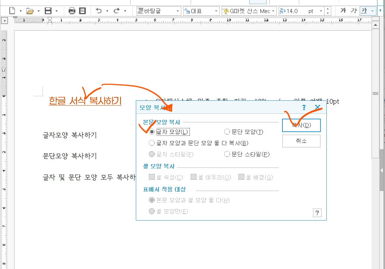The image size is (385, 269).
Task: Toggle Italic 가 formatting
Action: click(x=354, y=10)
